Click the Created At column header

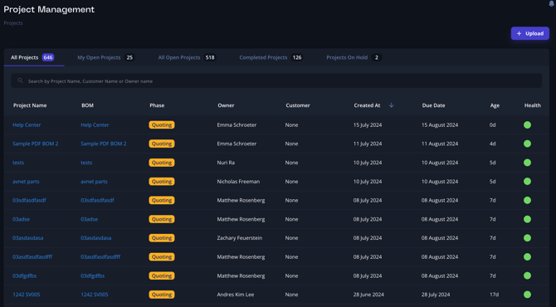point(367,105)
